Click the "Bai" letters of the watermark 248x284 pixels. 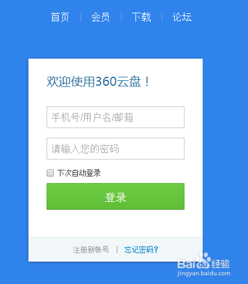click(x=186, y=264)
